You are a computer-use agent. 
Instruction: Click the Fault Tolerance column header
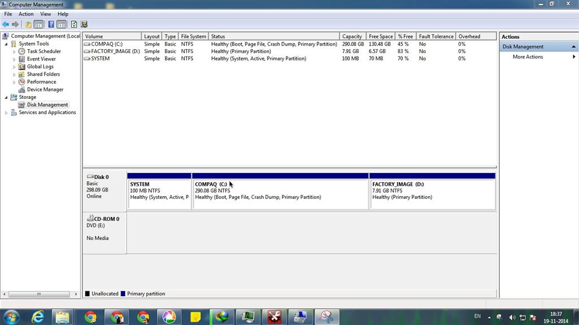coord(436,36)
